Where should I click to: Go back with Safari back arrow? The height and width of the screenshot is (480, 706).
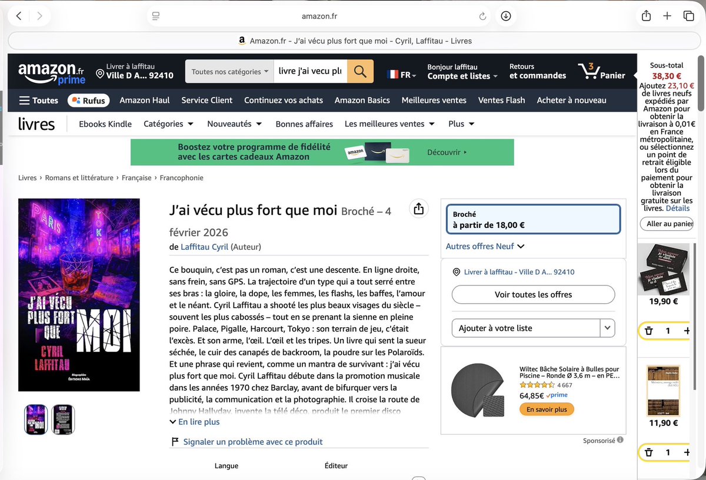pyautogui.click(x=19, y=16)
